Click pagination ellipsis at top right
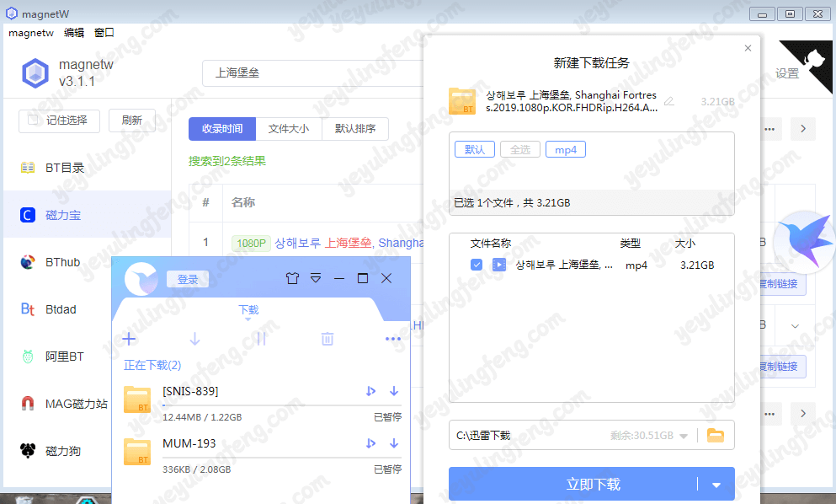The width and height of the screenshot is (836, 504). pos(769,129)
